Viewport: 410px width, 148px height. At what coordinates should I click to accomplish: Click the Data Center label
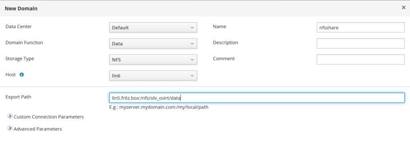[18, 26]
